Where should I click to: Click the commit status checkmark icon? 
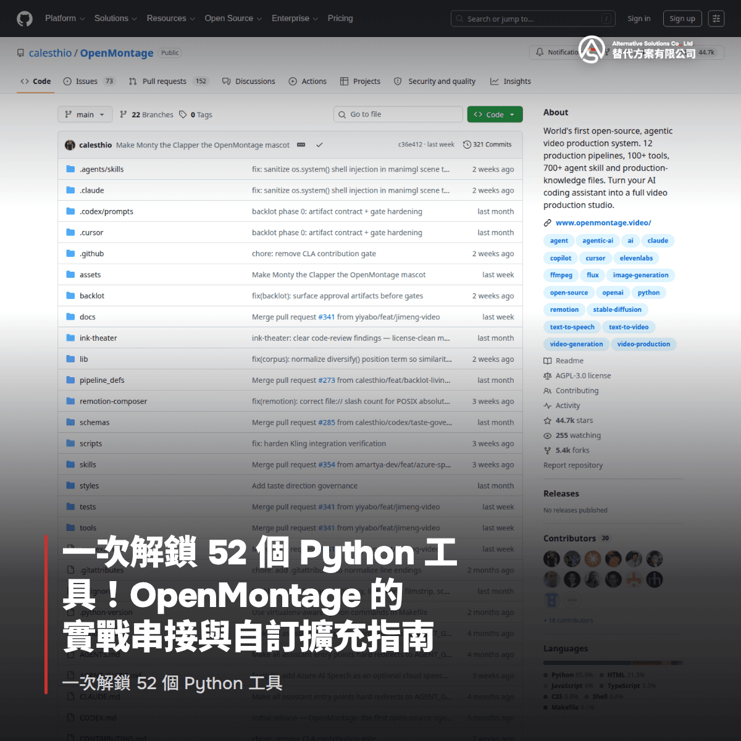(x=319, y=145)
